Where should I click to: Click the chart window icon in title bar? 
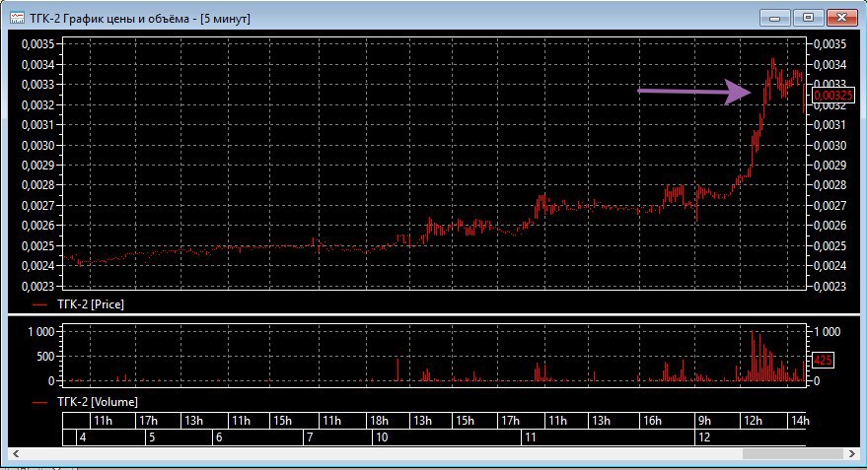(17, 18)
